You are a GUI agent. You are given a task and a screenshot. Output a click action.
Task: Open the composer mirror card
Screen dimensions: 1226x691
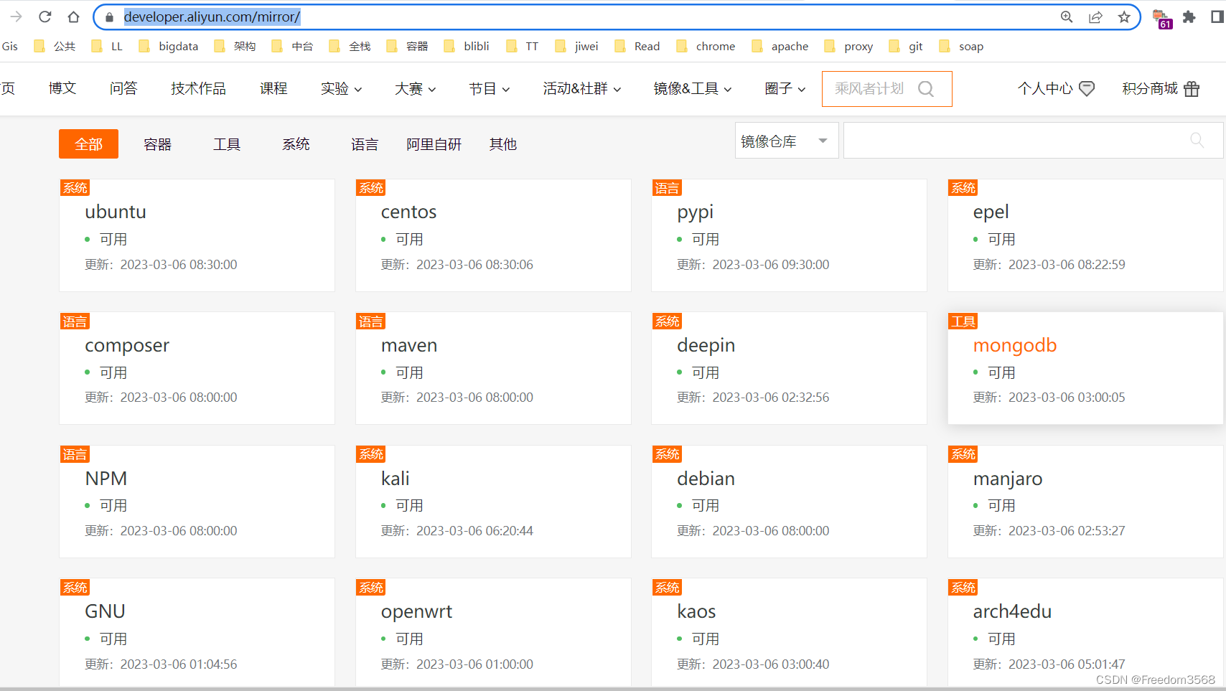pos(197,368)
